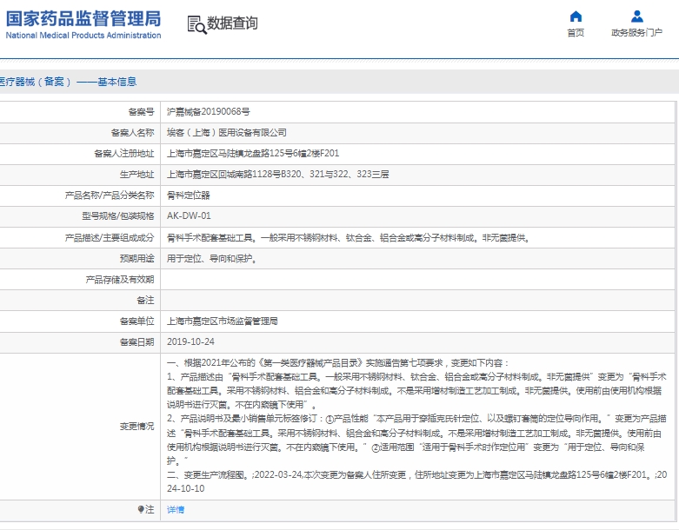Click the 备注 label cell
Viewport: 679px width, 530px height.
[x=145, y=301]
